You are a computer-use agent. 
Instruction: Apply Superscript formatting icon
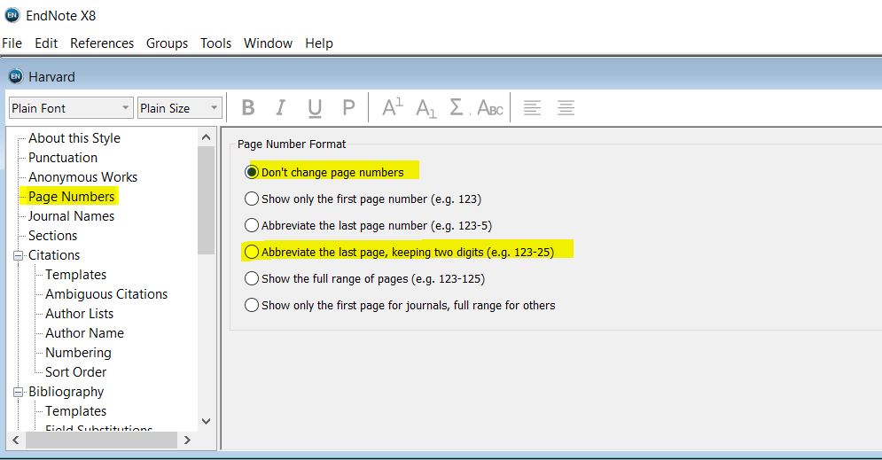[x=392, y=107]
